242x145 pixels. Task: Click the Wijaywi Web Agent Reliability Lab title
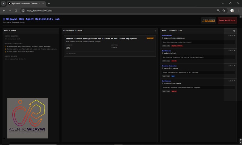click(33, 19)
